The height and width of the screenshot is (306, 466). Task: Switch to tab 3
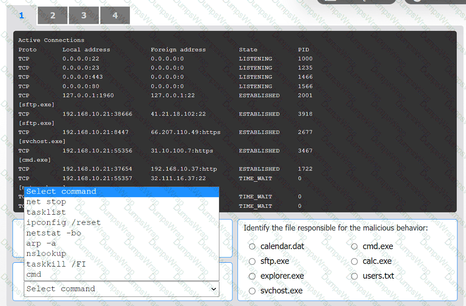click(84, 16)
